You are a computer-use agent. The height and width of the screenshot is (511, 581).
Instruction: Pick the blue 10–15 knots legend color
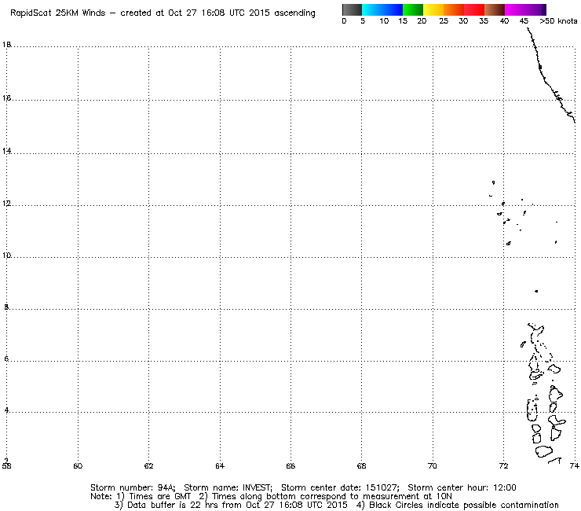[393, 9]
